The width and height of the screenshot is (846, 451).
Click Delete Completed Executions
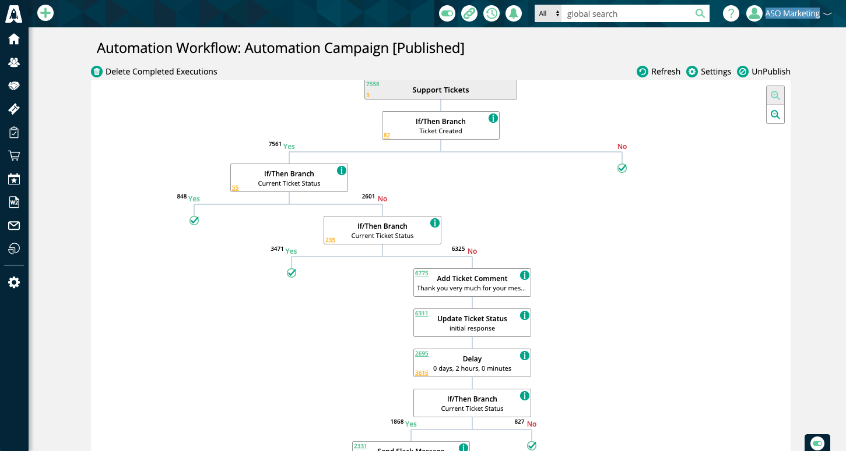coord(155,72)
